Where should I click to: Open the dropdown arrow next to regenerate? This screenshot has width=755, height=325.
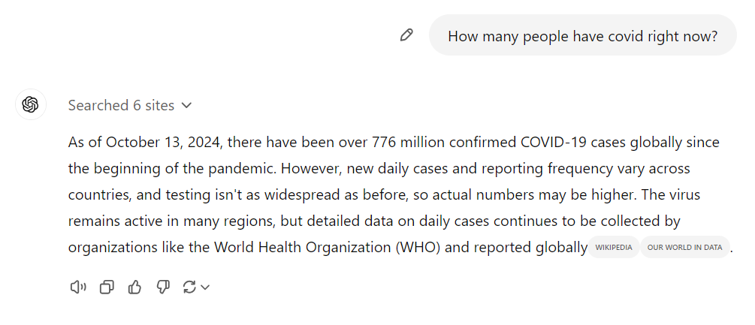coord(205,287)
